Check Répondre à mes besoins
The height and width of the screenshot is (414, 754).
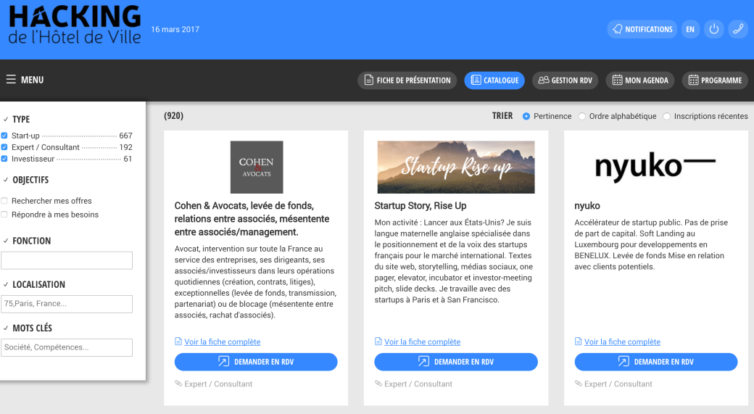[4, 215]
